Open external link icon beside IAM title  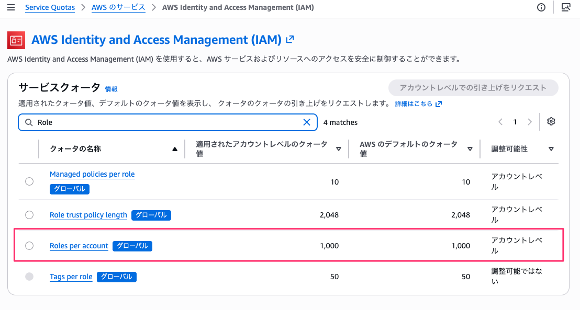291,39
